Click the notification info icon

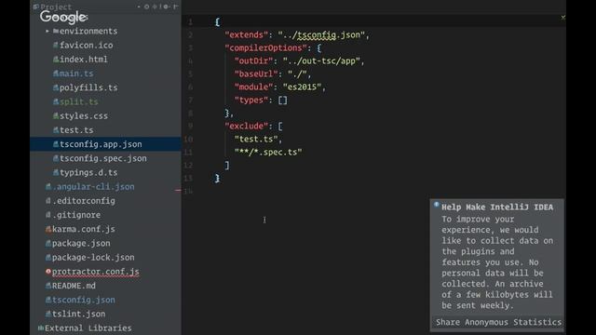pyautogui.click(x=437, y=205)
